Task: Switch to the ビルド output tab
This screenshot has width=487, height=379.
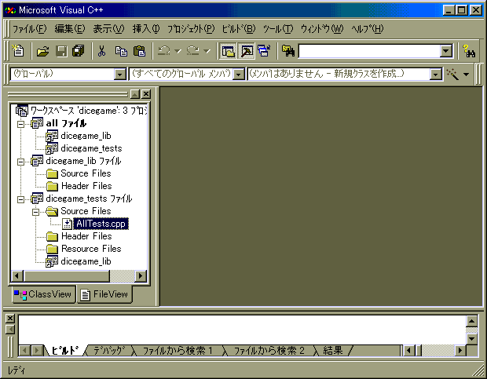Action: pyautogui.click(x=64, y=351)
